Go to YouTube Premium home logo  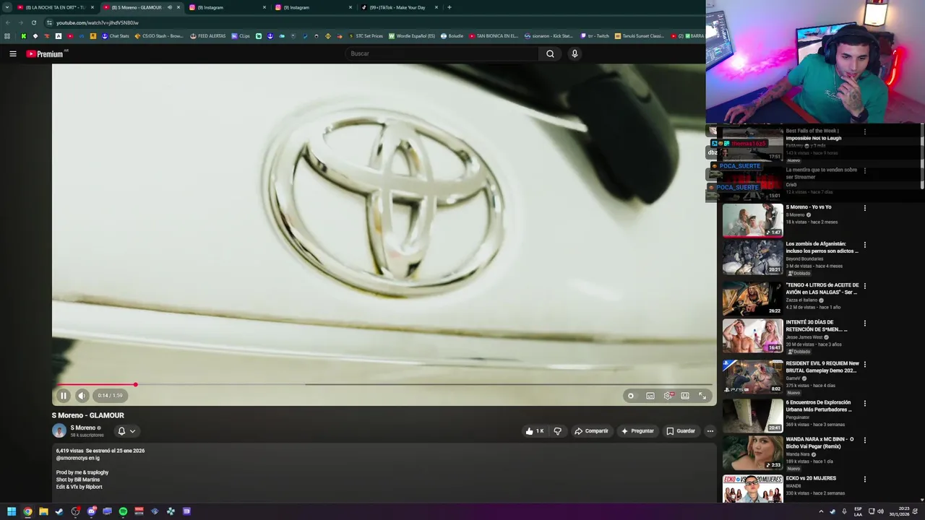pyautogui.click(x=45, y=53)
